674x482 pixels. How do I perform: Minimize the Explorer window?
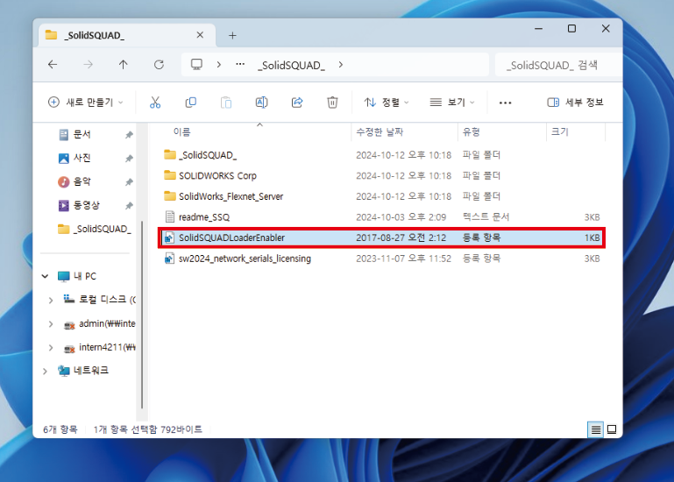(539, 29)
